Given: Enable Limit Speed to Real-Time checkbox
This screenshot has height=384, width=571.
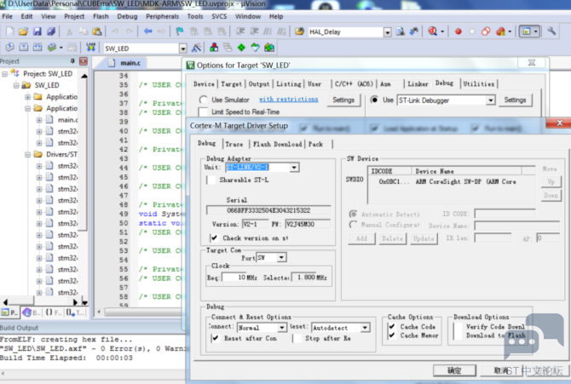Looking at the screenshot, I should (203, 112).
